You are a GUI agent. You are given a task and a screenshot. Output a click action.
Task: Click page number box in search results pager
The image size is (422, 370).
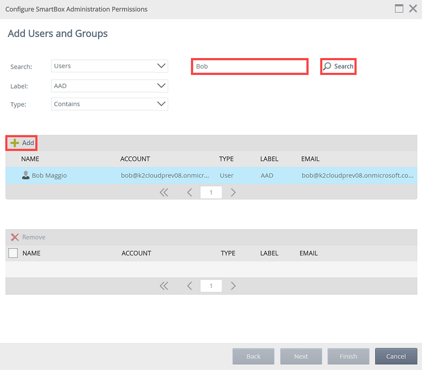[x=211, y=193]
